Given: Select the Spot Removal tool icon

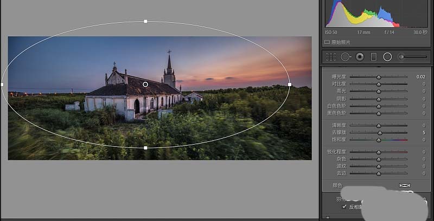Looking at the screenshot, I should [x=346, y=57].
